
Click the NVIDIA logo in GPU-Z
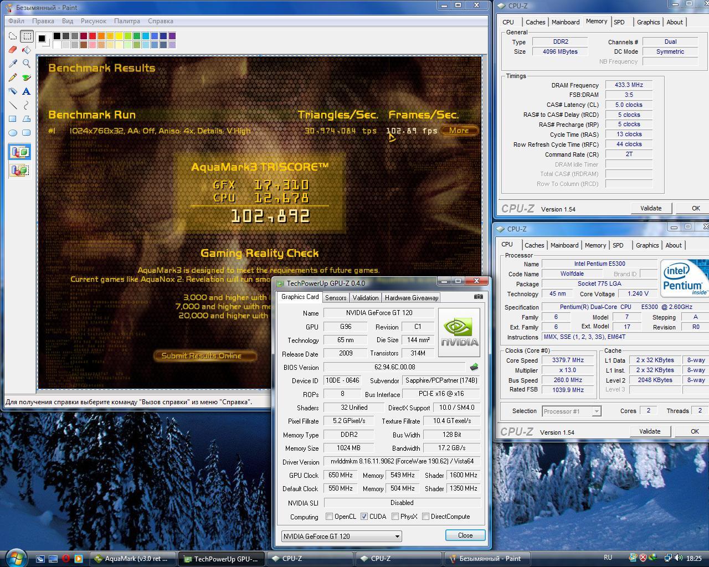coord(459,332)
